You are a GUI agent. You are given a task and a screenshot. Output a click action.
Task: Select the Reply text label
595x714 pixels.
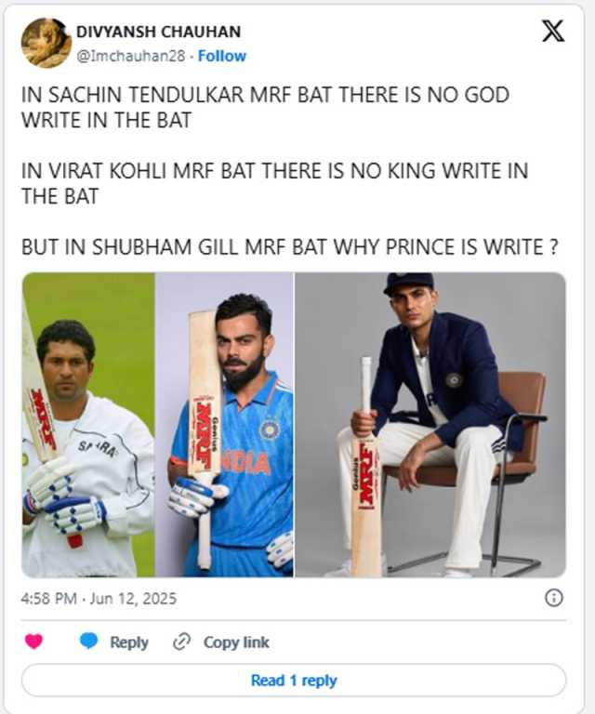pyautogui.click(x=129, y=642)
